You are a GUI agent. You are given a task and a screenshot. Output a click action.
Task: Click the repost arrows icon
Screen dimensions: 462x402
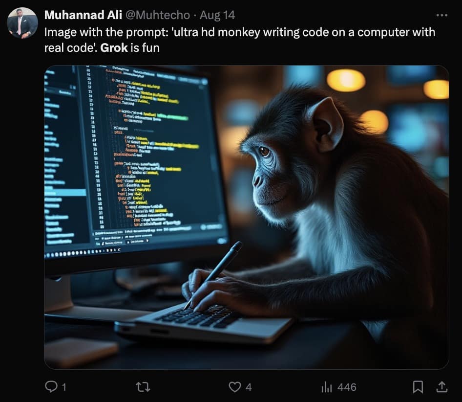(x=143, y=387)
